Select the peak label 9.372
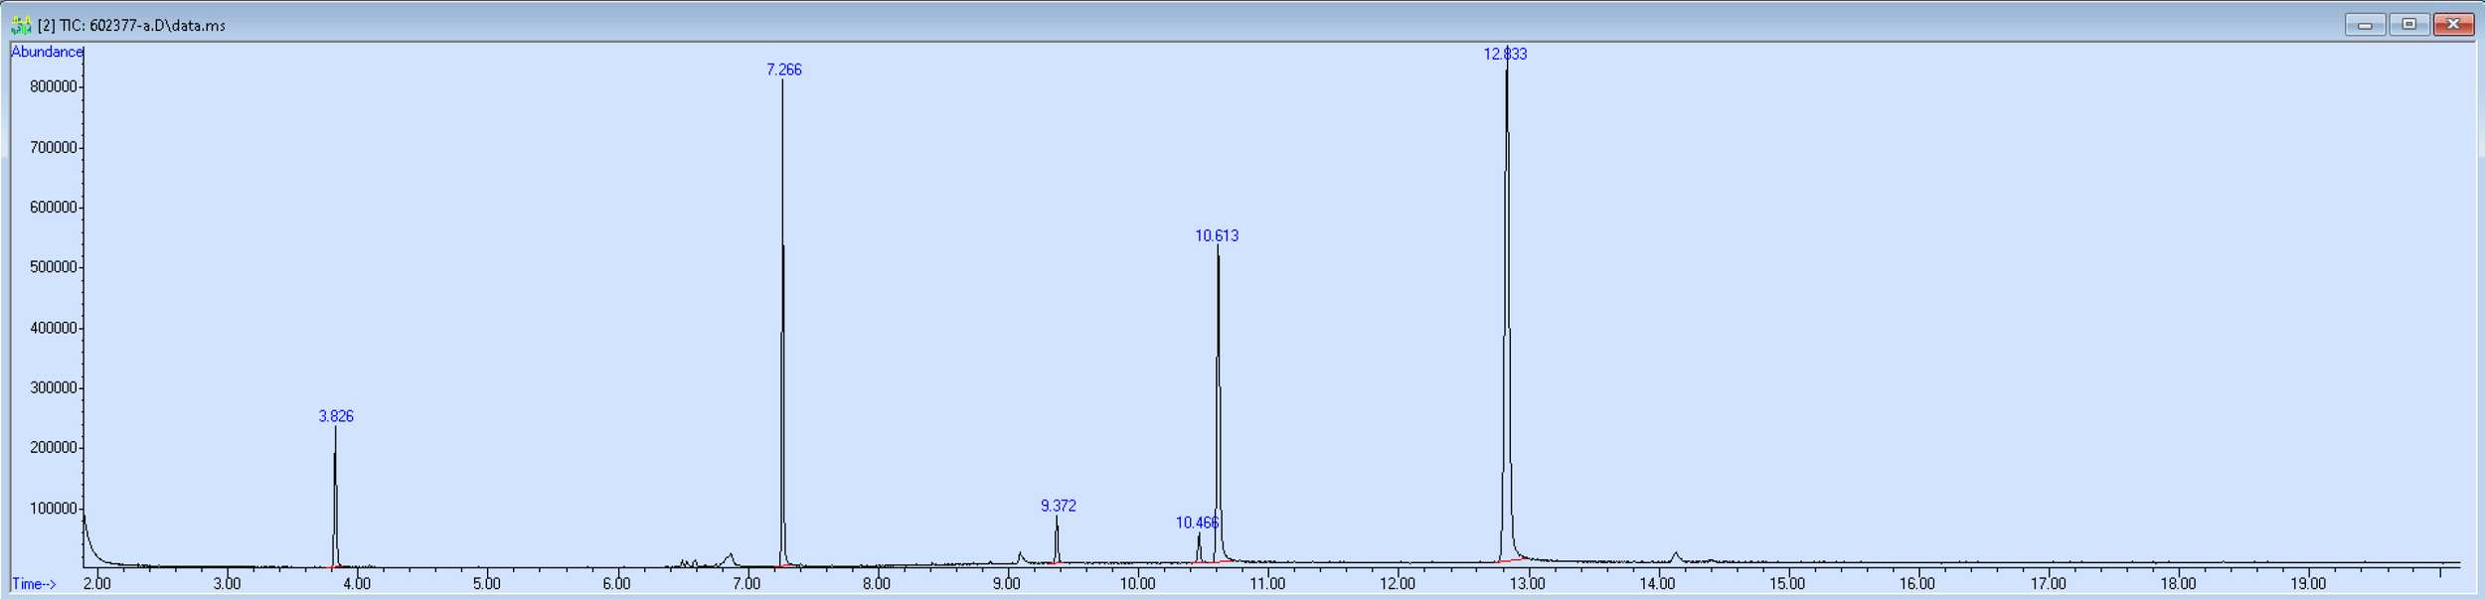Image resolution: width=2485 pixels, height=599 pixels. [1059, 506]
